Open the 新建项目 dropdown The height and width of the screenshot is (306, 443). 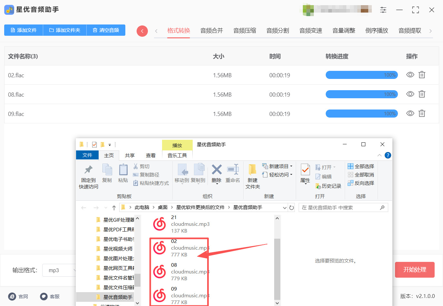(x=277, y=166)
